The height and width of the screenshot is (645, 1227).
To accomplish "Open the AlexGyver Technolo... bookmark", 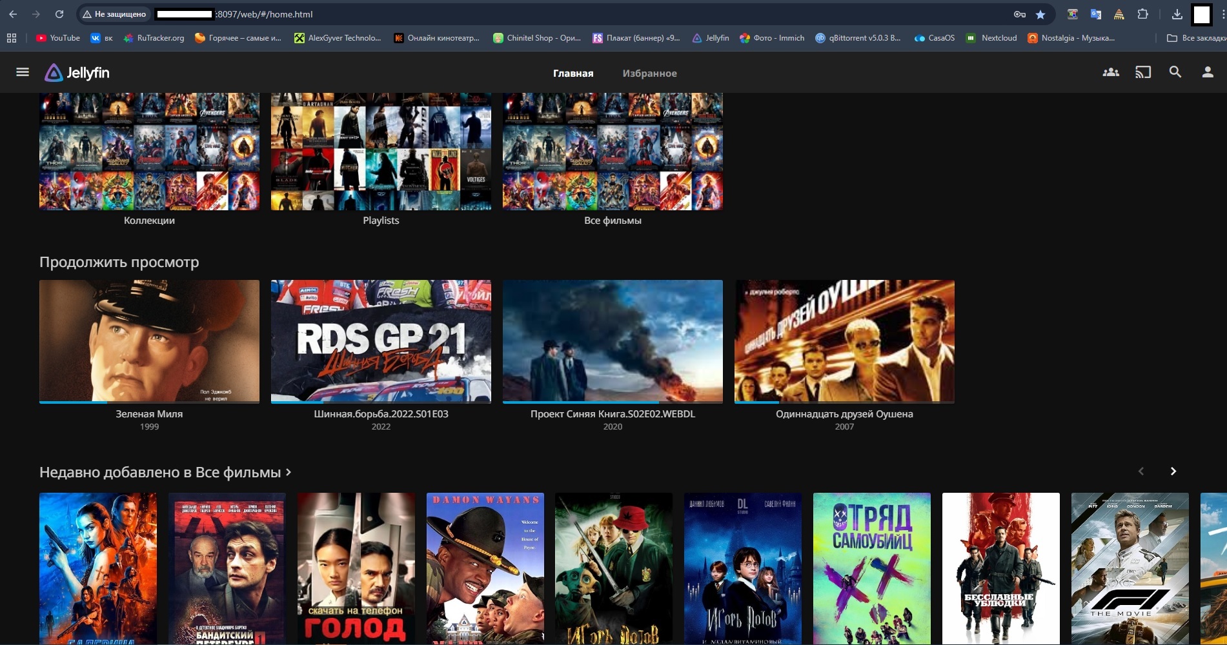I will 338,38.
